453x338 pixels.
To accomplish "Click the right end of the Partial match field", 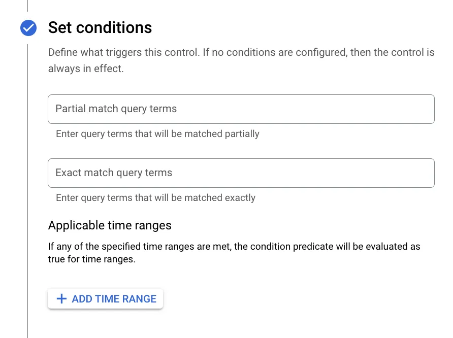I will tap(422, 109).
